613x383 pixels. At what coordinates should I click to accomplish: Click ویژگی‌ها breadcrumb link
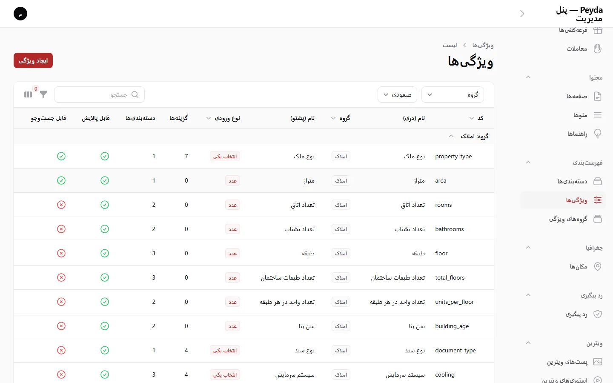[483, 45]
